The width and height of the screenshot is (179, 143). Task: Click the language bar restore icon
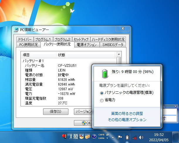tap(107, 135)
